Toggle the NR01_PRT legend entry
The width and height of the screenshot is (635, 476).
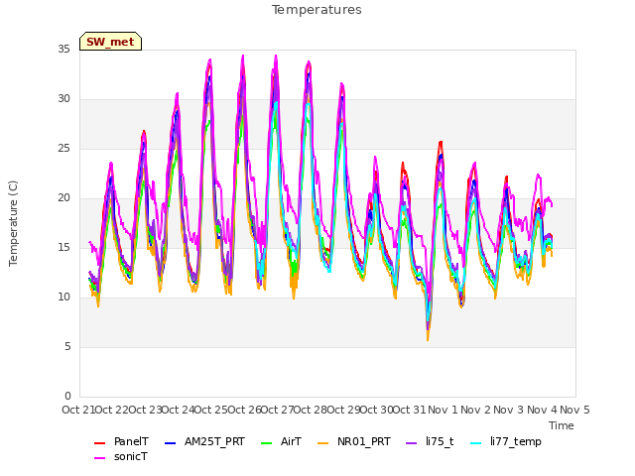(x=354, y=441)
